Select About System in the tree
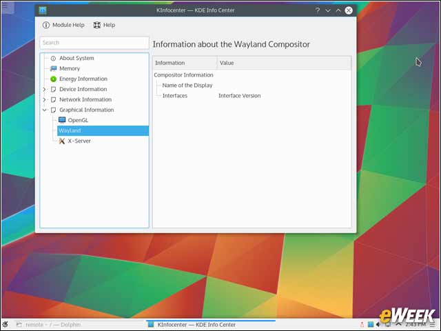This screenshot has width=441, height=331. (76, 58)
